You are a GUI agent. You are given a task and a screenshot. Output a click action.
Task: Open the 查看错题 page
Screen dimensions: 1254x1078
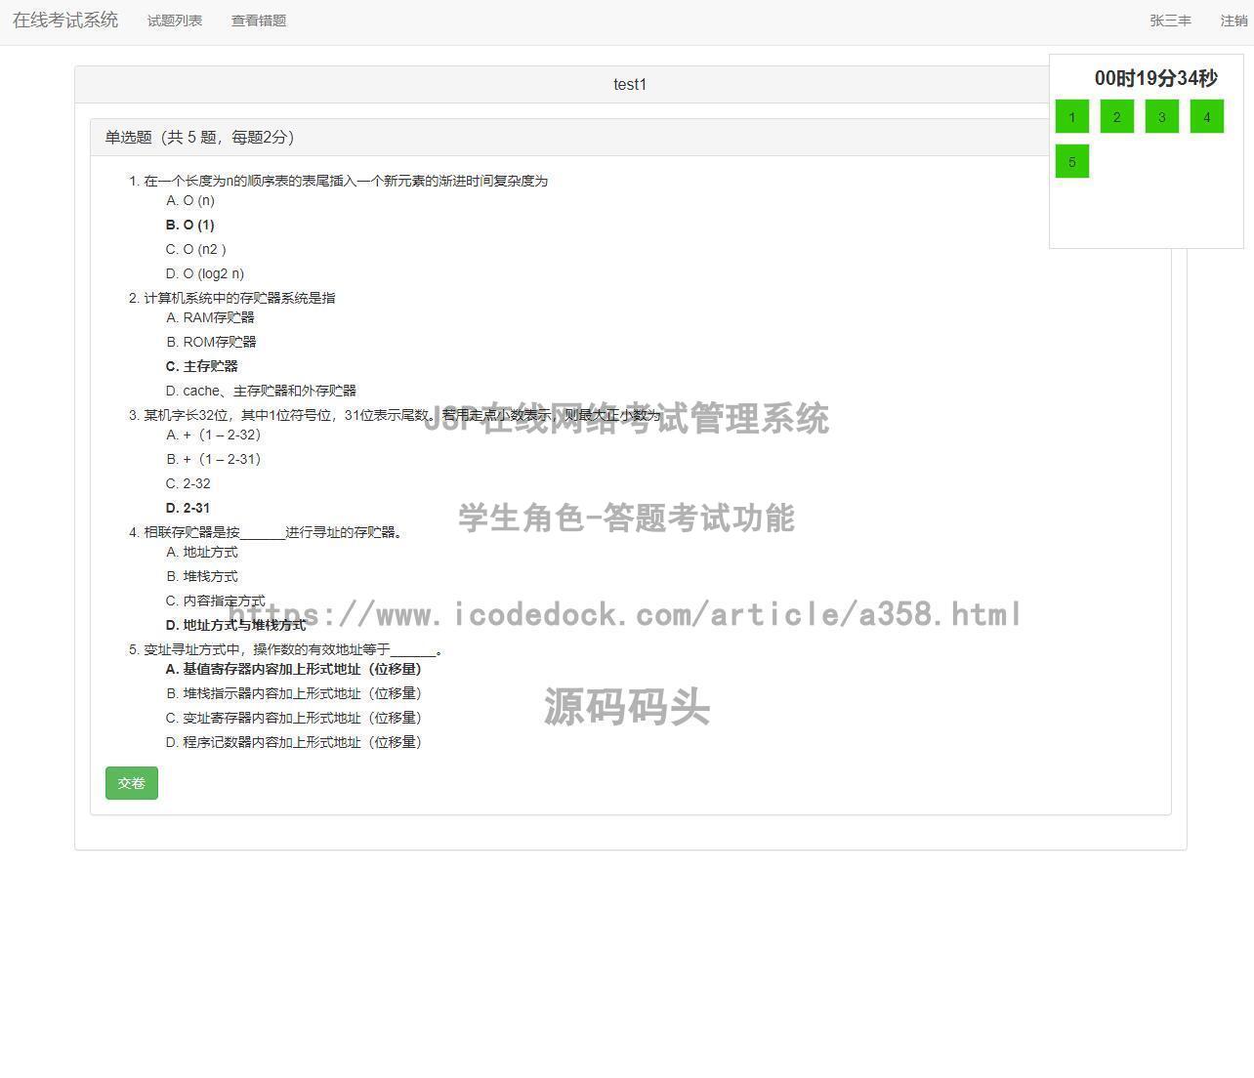(x=258, y=20)
